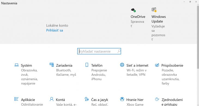Click the OneDrive cloud status icon
The width and height of the screenshot is (199, 106).
pos(133,10)
